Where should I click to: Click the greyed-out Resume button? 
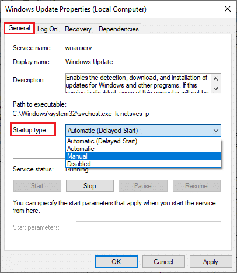point(197,186)
